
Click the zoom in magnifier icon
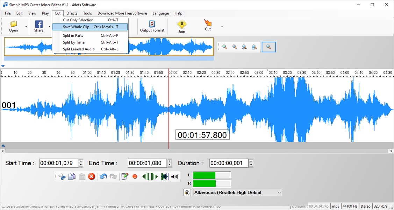click(225, 47)
